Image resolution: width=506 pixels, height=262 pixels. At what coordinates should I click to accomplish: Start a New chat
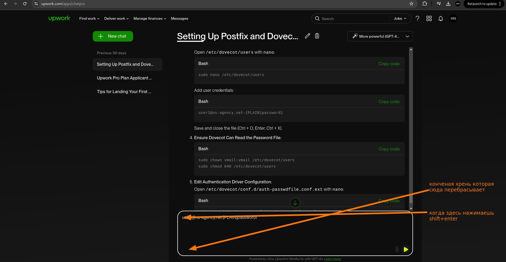(113, 36)
